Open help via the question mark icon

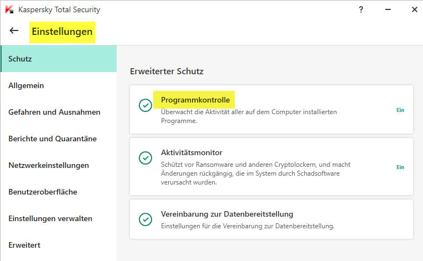(x=361, y=9)
